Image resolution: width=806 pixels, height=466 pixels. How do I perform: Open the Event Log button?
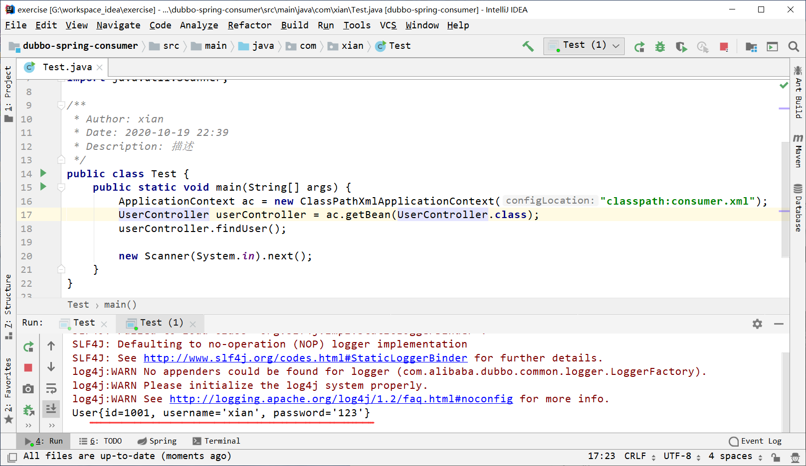755,441
